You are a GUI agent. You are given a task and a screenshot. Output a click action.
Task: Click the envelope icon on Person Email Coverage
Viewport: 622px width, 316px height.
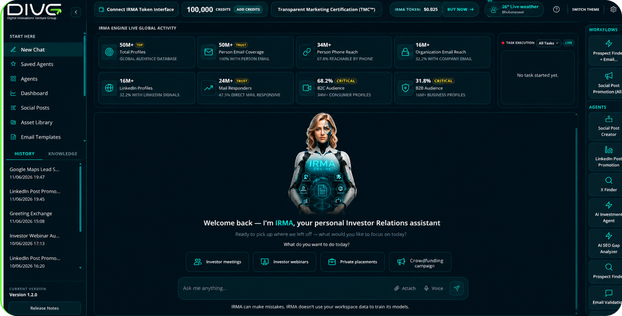coord(209,52)
